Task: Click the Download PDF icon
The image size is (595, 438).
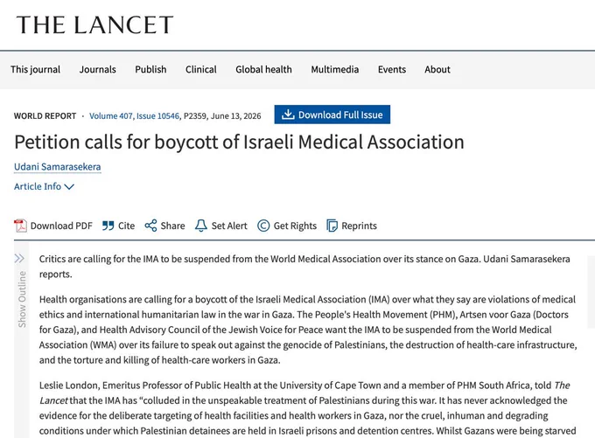Action: [x=20, y=226]
